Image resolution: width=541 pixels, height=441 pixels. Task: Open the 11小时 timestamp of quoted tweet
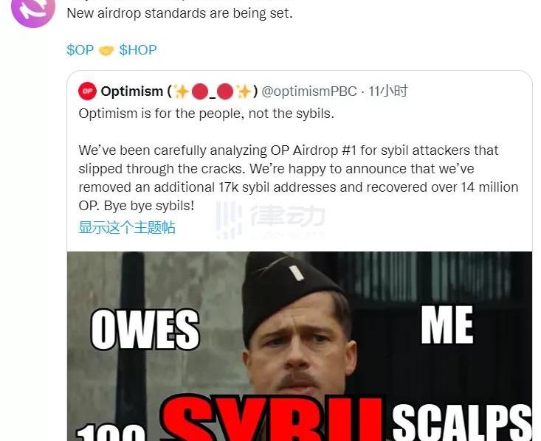[387, 91]
